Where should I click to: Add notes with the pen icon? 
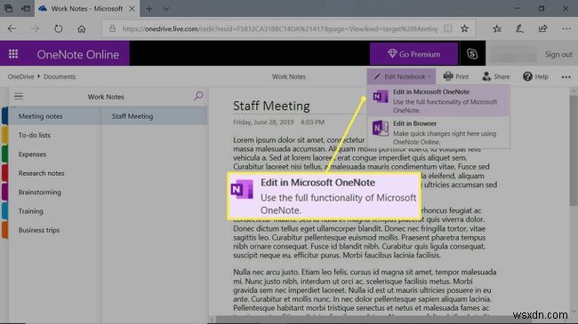[519, 28]
